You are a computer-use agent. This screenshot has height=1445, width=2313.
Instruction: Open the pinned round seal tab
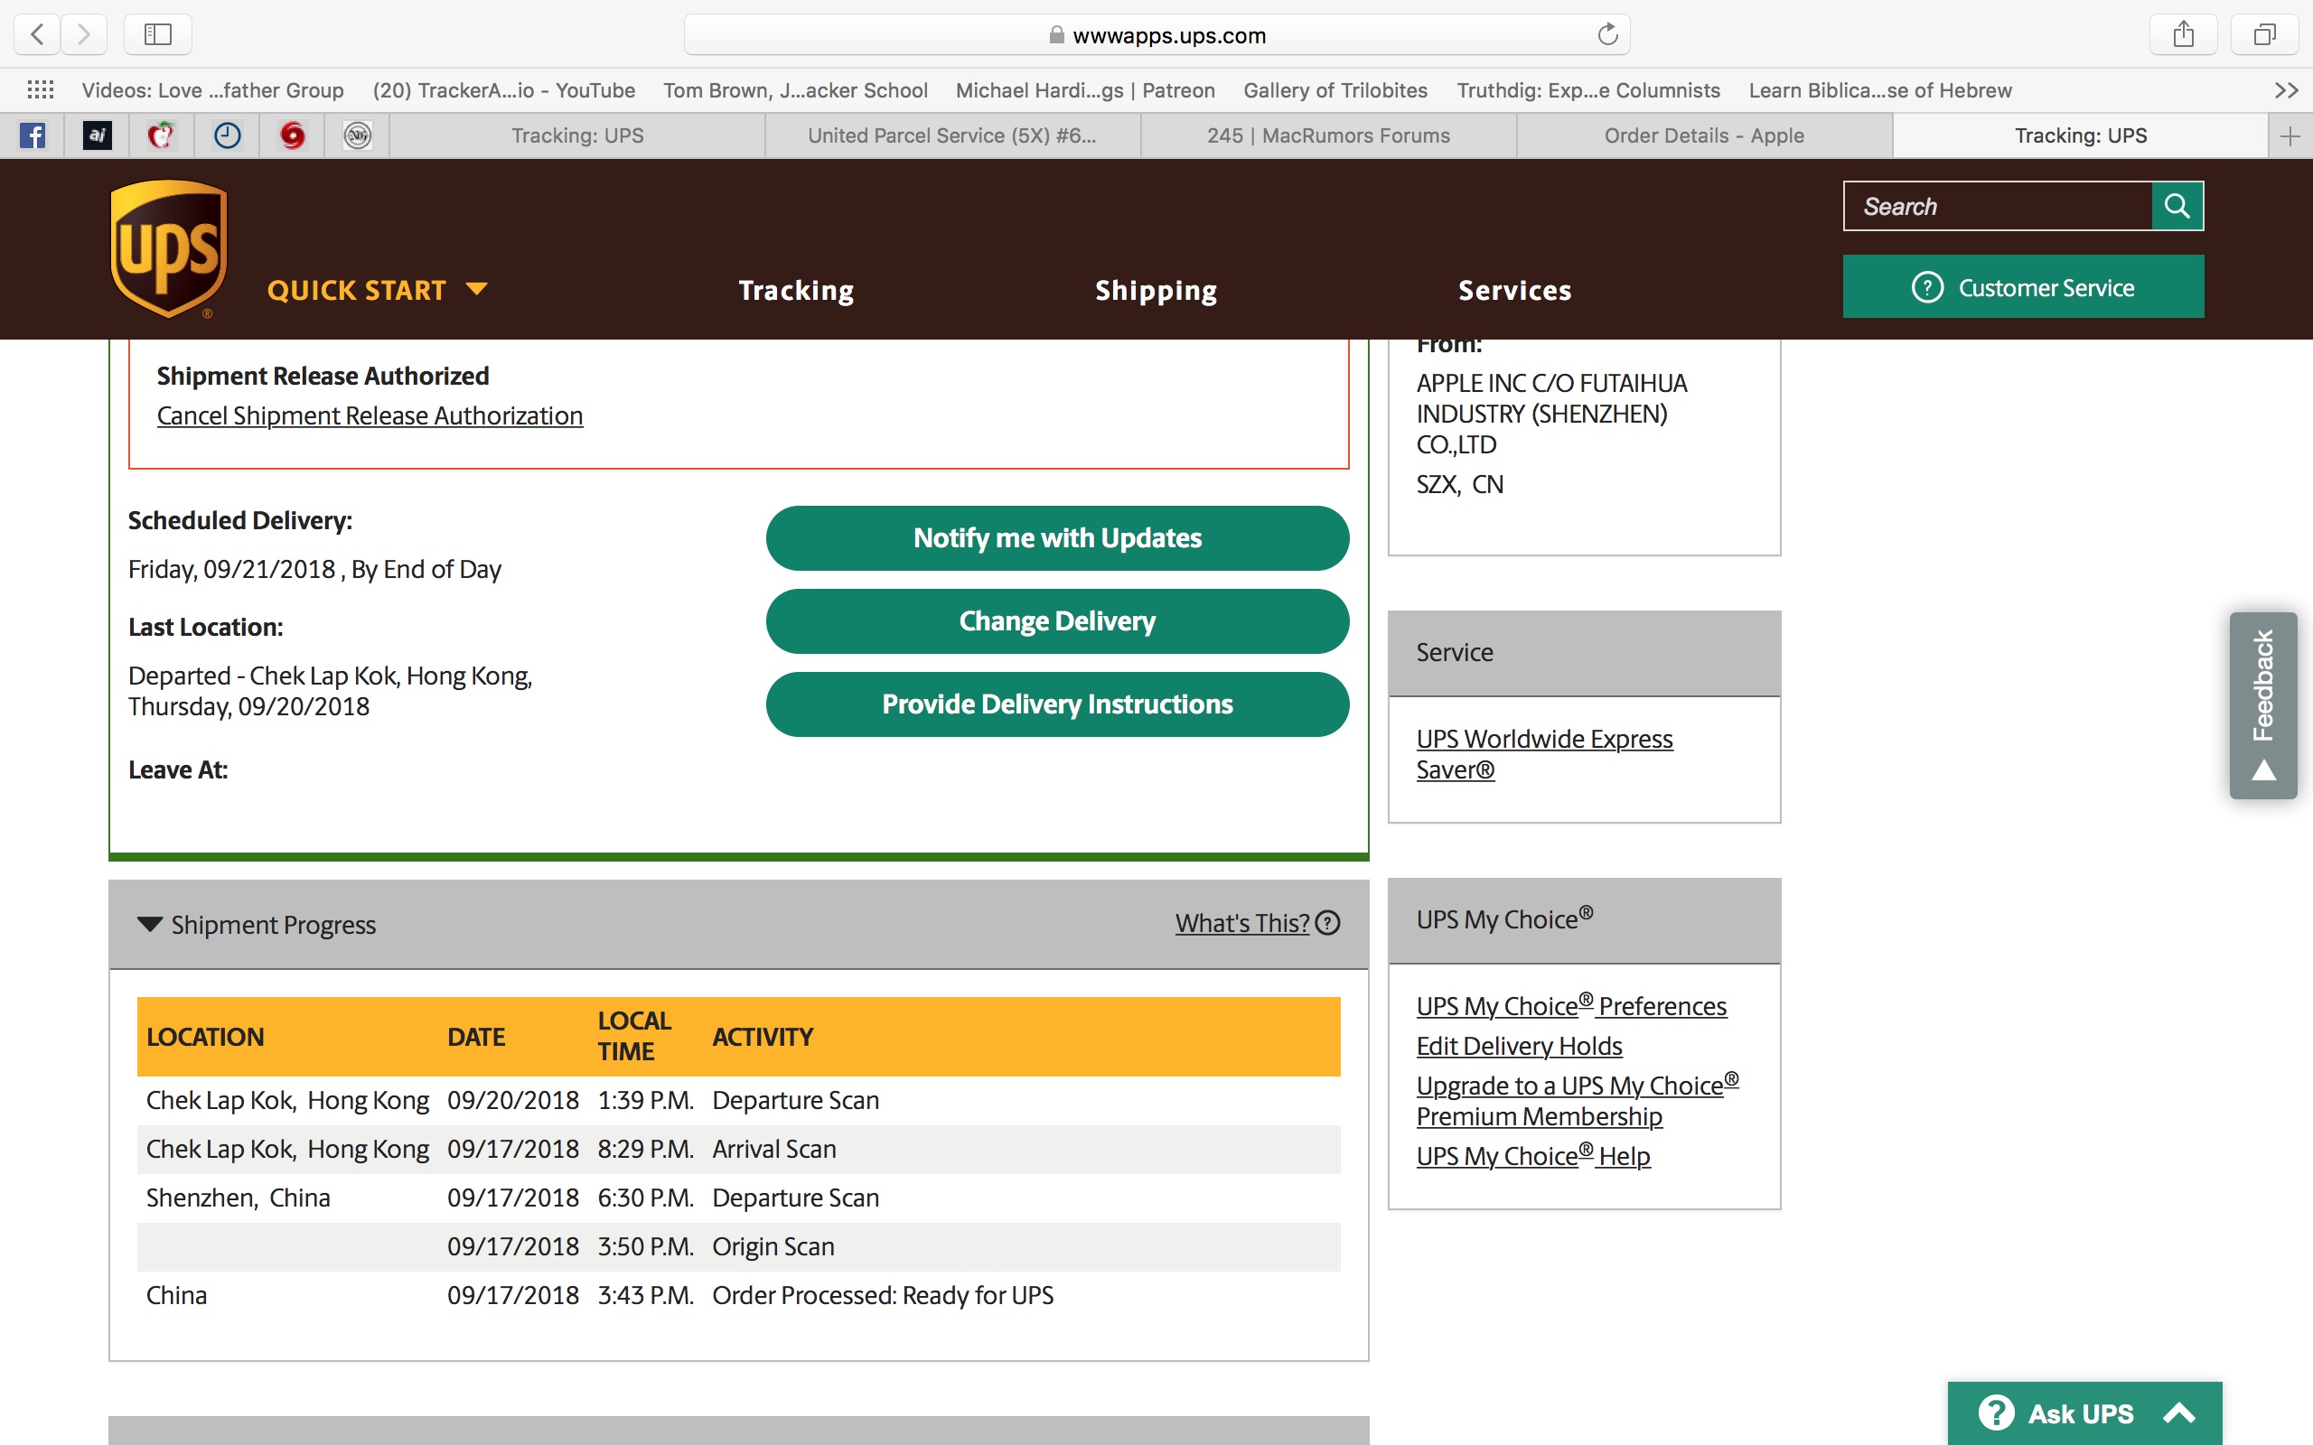coord(357,135)
